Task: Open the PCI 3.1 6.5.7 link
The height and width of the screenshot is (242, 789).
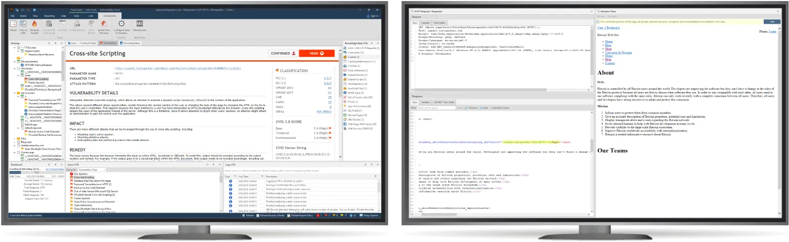Action: (328, 77)
